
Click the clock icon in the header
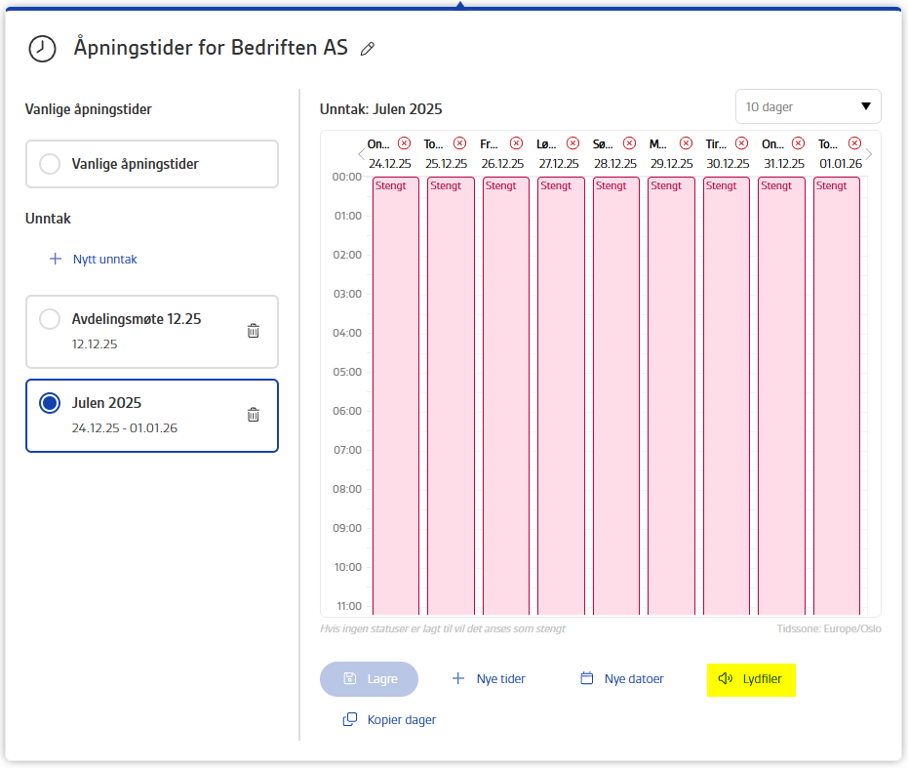coord(42,49)
